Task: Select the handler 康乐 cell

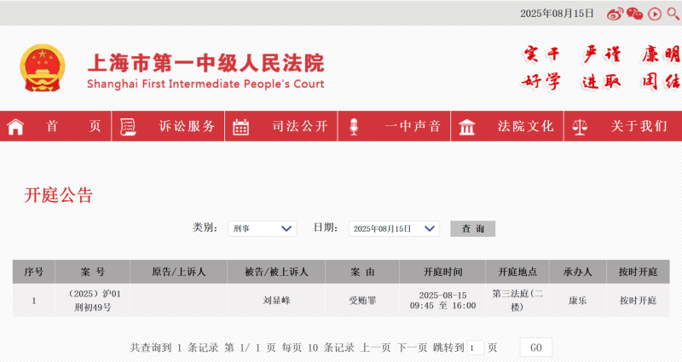Action: tap(578, 301)
